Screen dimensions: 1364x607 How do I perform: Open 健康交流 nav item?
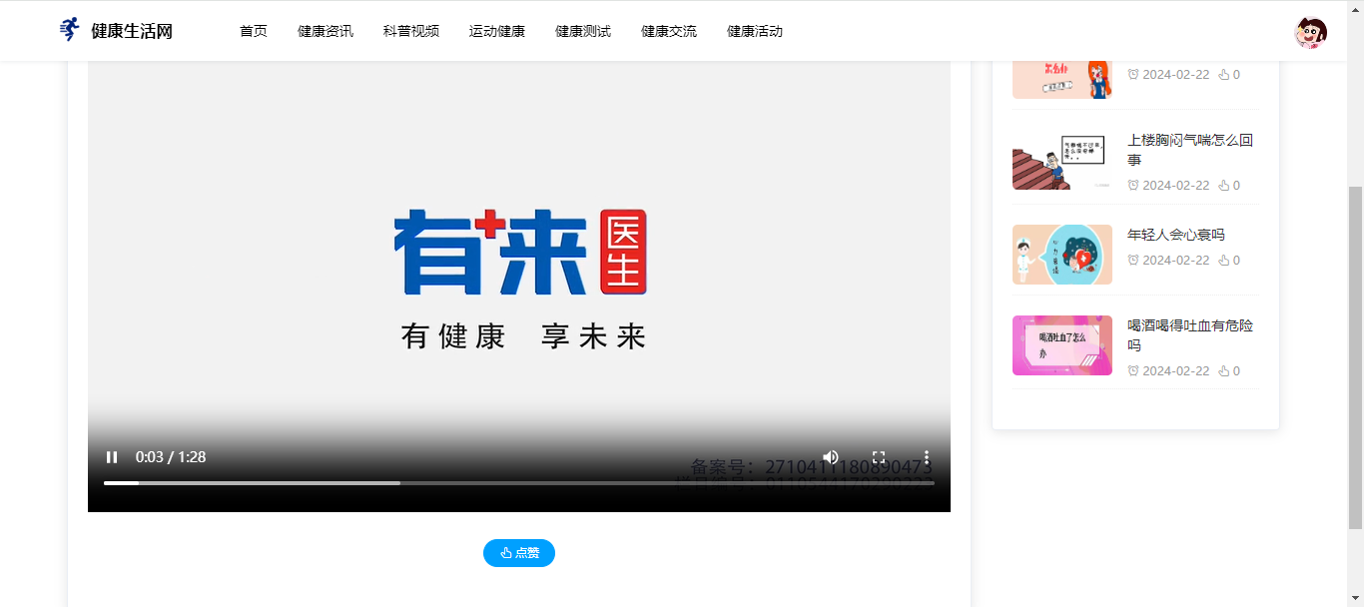(x=669, y=31)
